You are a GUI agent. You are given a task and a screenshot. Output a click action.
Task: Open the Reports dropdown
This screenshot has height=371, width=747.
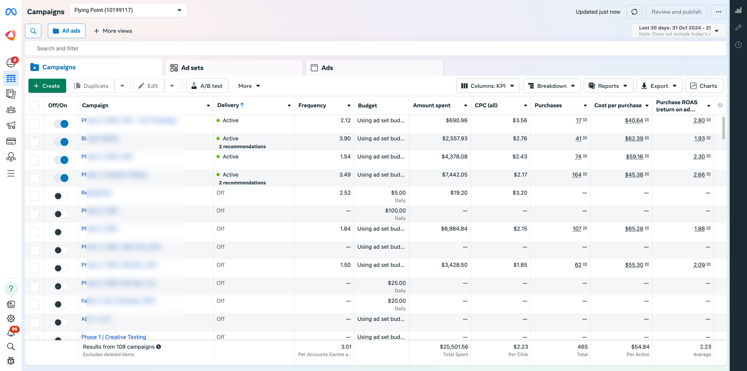pos(609,86)
